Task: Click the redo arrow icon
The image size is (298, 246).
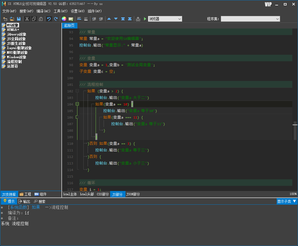Action: (x=56, y=19)
